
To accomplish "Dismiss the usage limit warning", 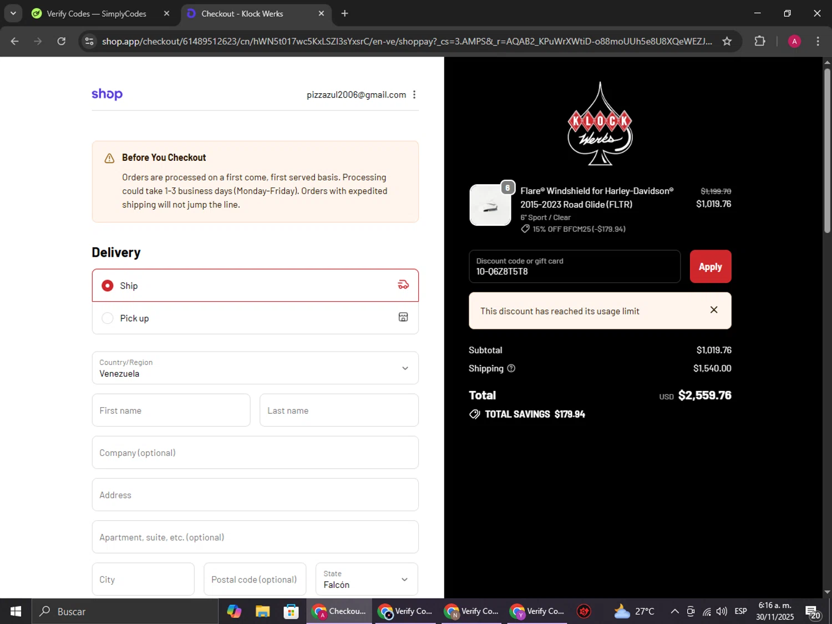I will coord(714,310).
